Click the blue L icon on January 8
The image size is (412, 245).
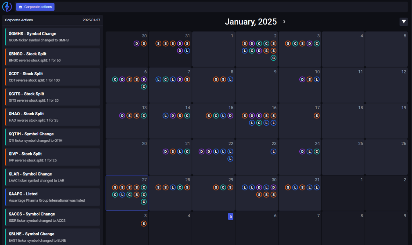pos(230,80)
